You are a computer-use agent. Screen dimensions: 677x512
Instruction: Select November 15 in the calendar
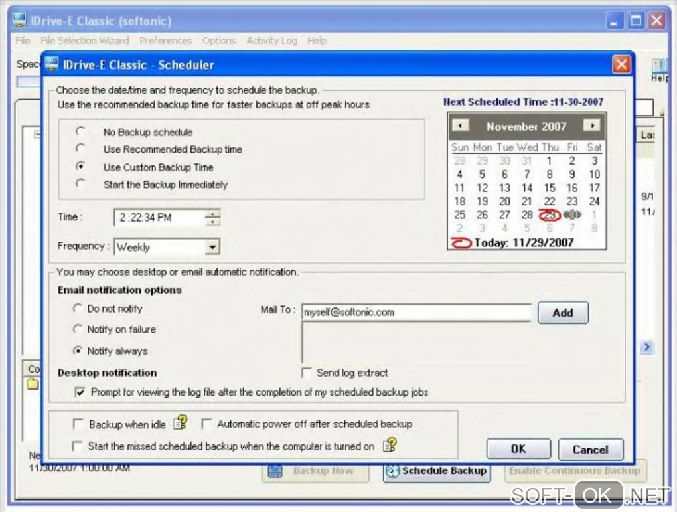coord(549,188)
